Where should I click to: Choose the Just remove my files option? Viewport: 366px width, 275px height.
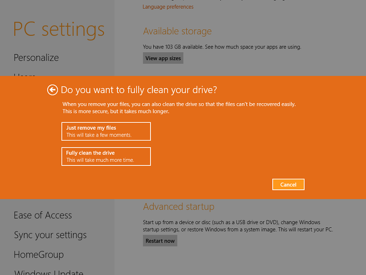pos(106,131)
